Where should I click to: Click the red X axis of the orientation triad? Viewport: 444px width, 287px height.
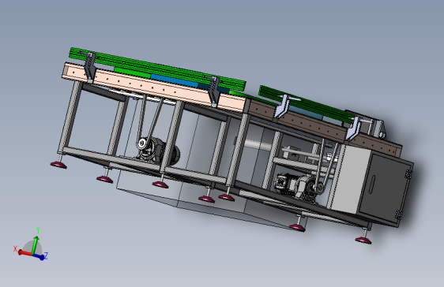25,253
